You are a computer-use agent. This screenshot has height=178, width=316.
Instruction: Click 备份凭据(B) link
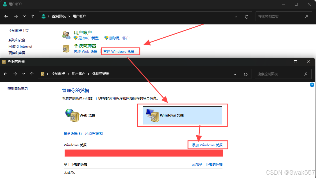point(73,134)
